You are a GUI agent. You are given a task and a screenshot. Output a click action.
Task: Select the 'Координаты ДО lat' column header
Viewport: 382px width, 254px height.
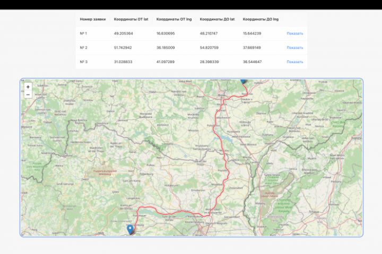[217, 19]
